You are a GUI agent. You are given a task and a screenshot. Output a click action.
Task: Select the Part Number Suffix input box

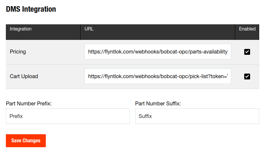pos(197,116)
